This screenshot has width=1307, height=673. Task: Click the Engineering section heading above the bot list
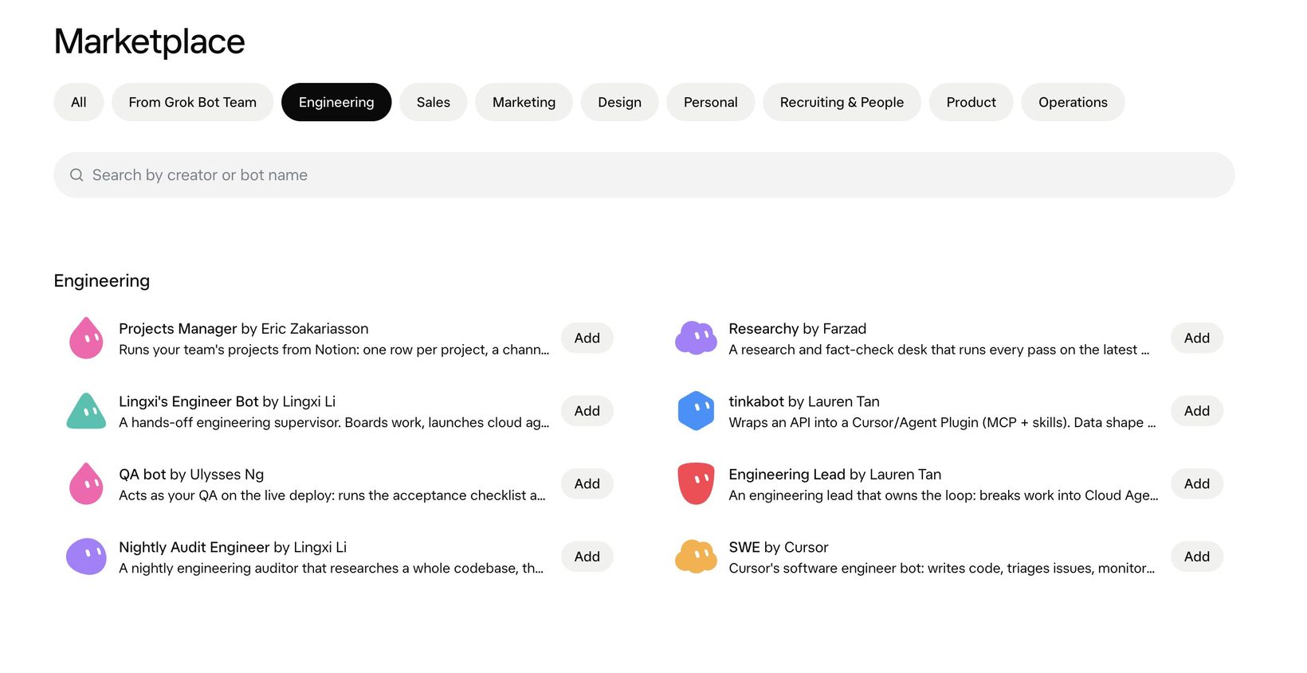tap(102, 280)
